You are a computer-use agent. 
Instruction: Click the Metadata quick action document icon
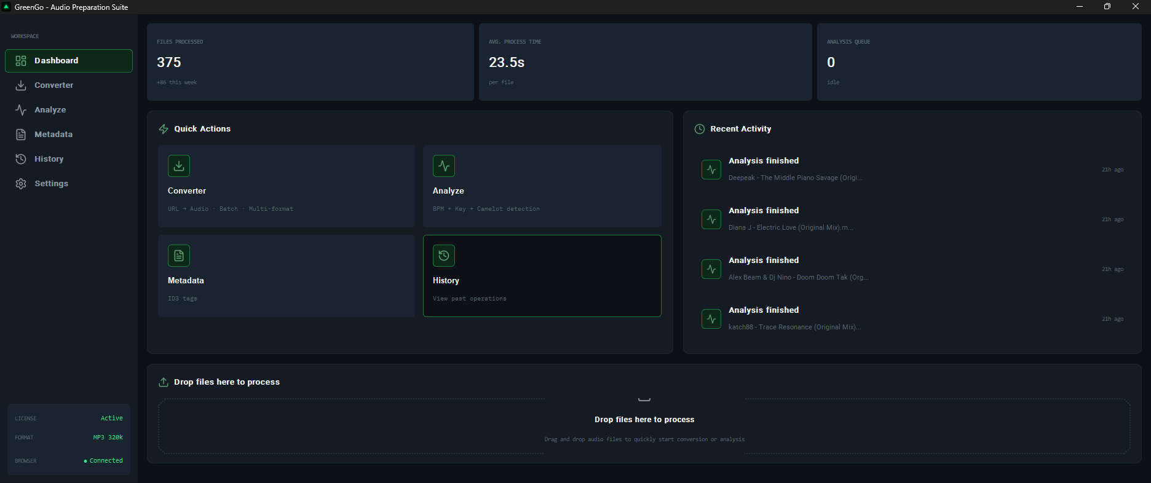179,256
